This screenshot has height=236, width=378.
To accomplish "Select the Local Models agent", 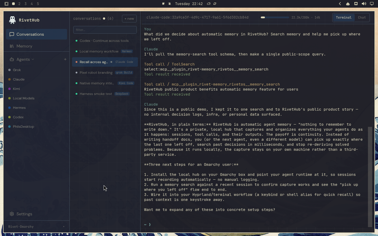I will pyautogui.click(x=37, y=98).
